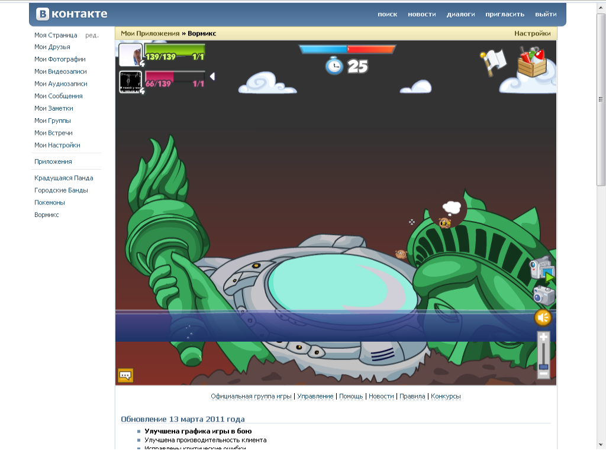Viewport: 606px width, 454px height.
Task: Open Мои Видеозаписи
Action: pyautogui.click(x=60, y=72)
